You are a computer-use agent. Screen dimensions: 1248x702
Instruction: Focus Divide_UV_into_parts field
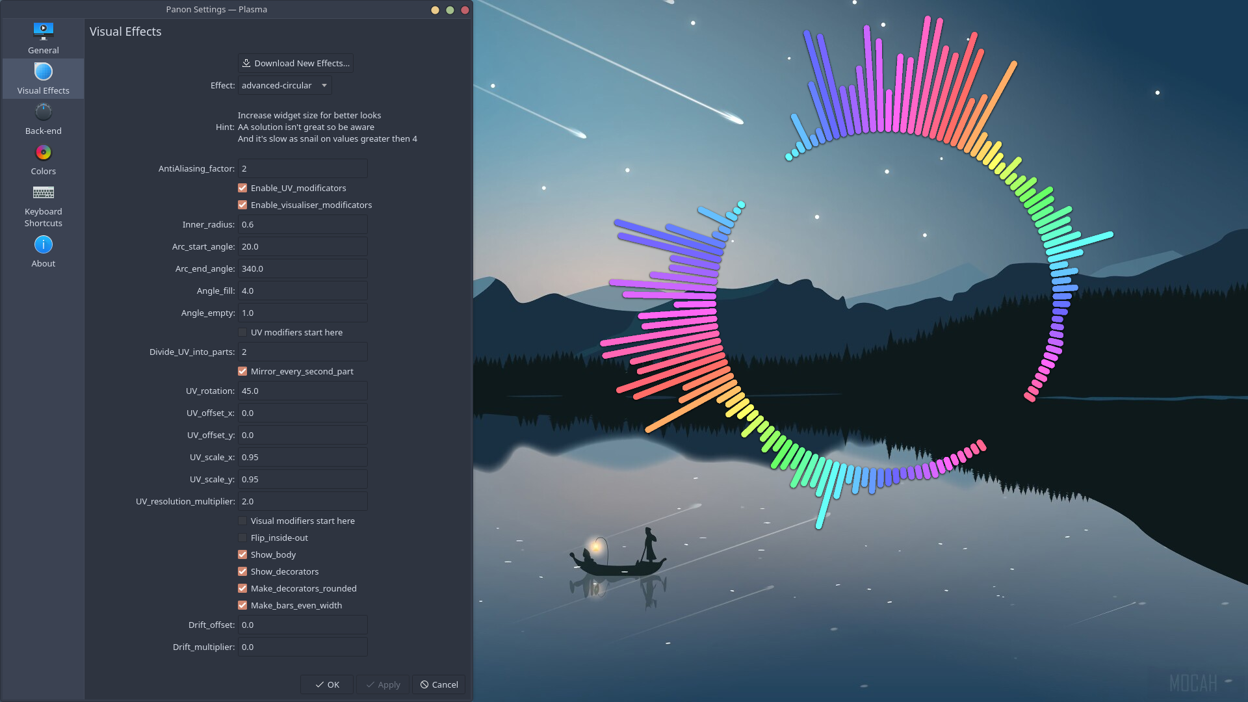point(303,352)
